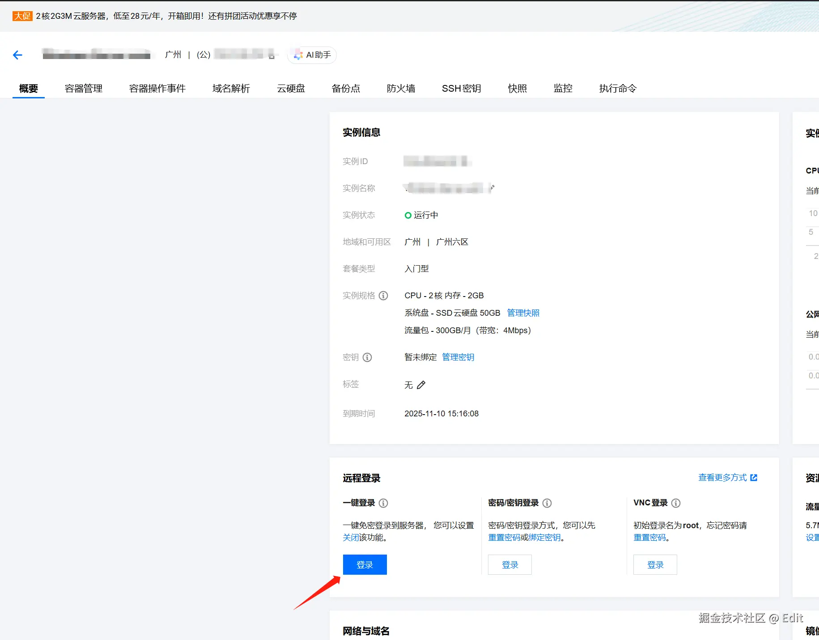
Task: Show info tooltip for 实例规格
Action: point(383,296)
